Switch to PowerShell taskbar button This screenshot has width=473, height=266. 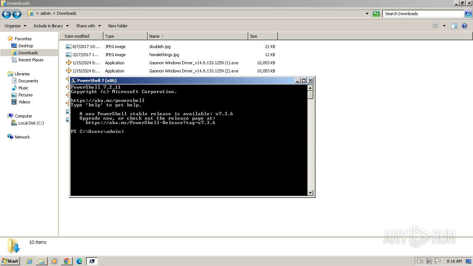click(x=92, y=261)
